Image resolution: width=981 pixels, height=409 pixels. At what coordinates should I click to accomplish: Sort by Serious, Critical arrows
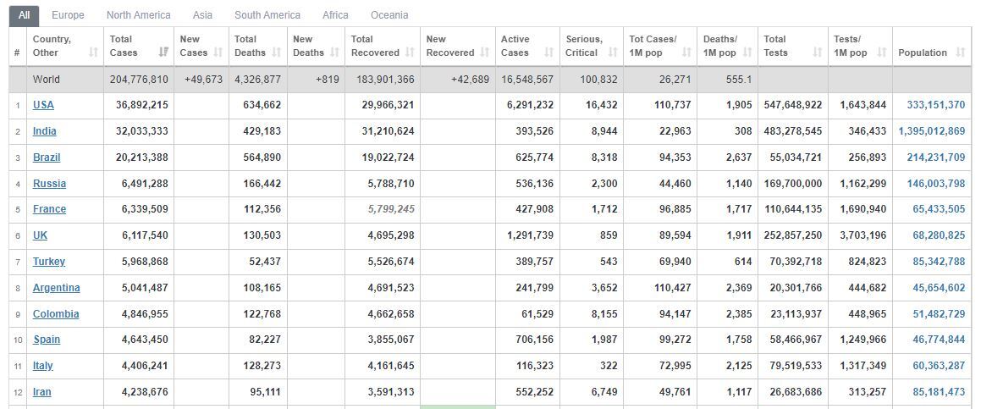point(613,53)
